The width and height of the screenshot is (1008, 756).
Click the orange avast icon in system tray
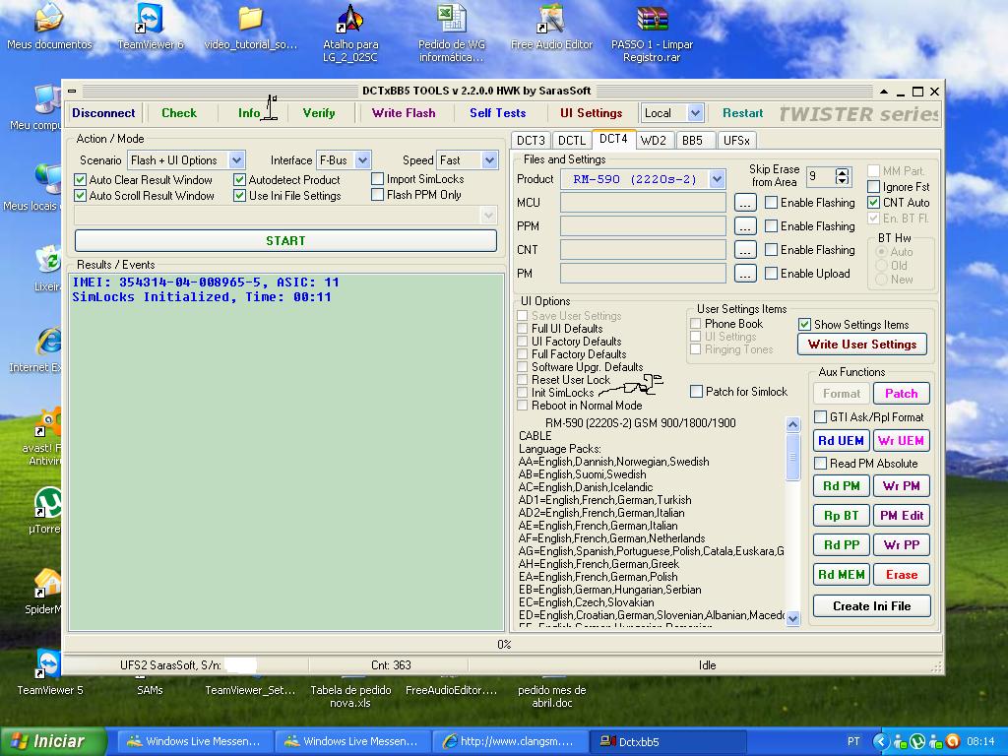(953, 741)
